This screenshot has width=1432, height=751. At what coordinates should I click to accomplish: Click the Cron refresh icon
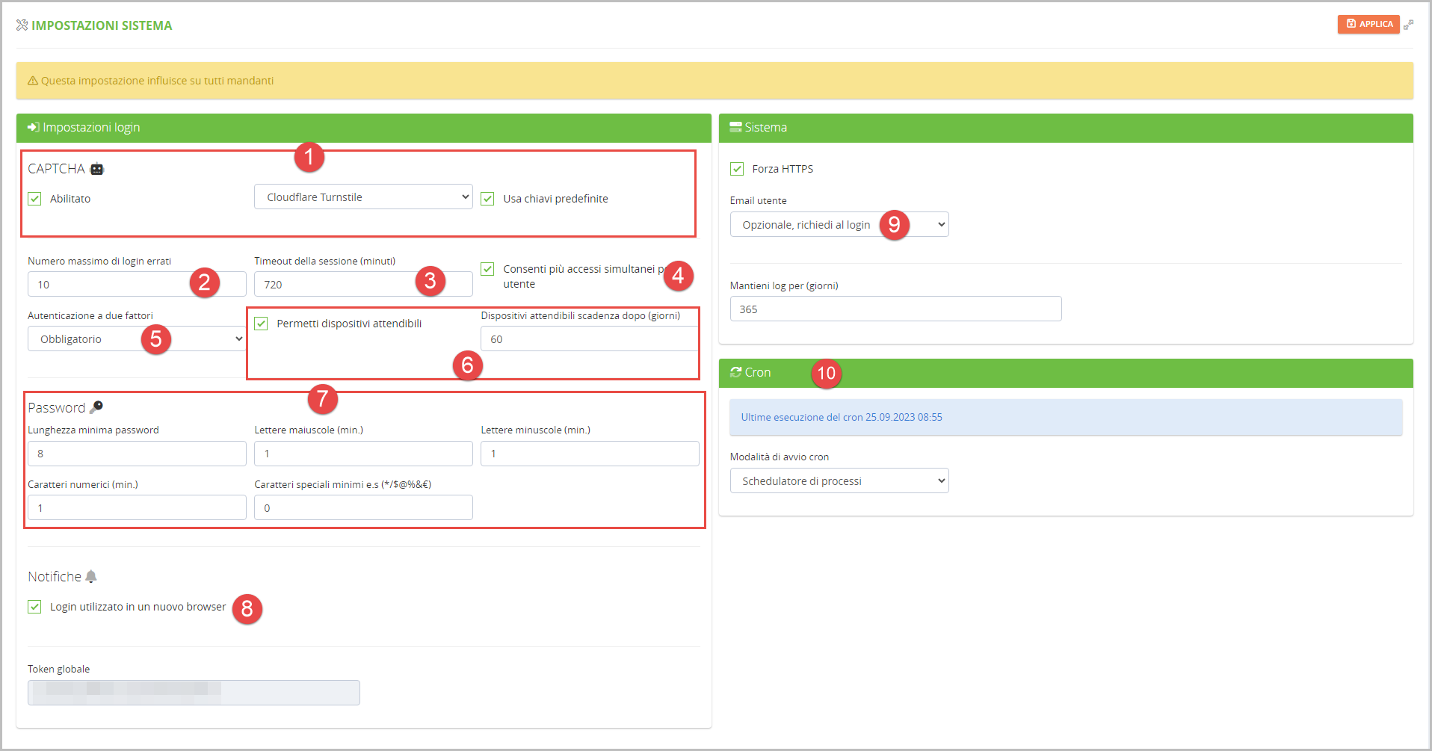735,372
